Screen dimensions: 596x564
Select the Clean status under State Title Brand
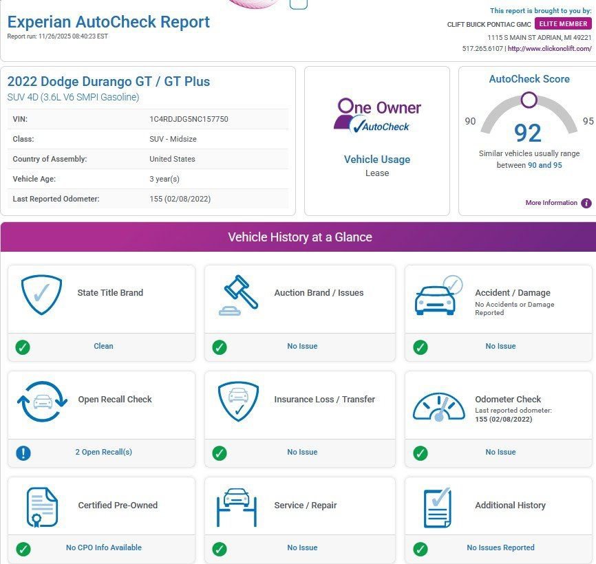click(103, 347)
